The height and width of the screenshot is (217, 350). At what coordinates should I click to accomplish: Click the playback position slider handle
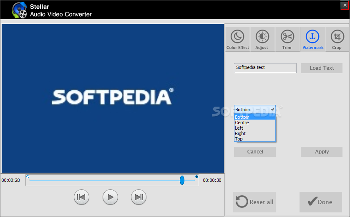pos(182,180)
